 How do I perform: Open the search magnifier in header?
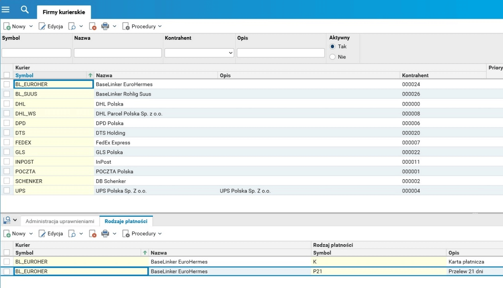(25, 9)
